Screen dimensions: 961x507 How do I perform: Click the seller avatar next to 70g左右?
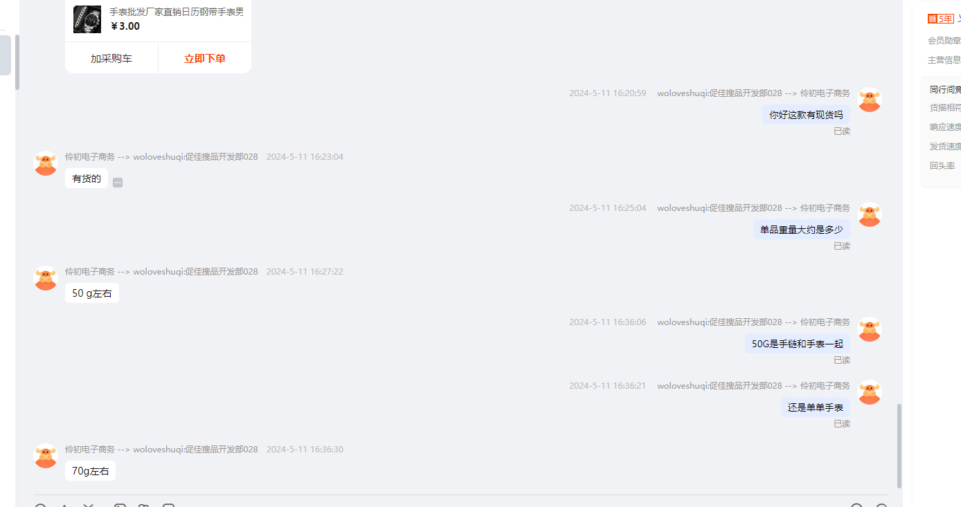click(46, 456)
